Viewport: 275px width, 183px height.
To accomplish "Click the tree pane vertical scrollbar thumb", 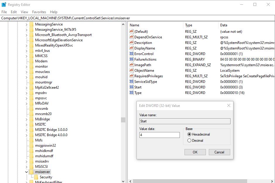I will (x=123, y=120).
